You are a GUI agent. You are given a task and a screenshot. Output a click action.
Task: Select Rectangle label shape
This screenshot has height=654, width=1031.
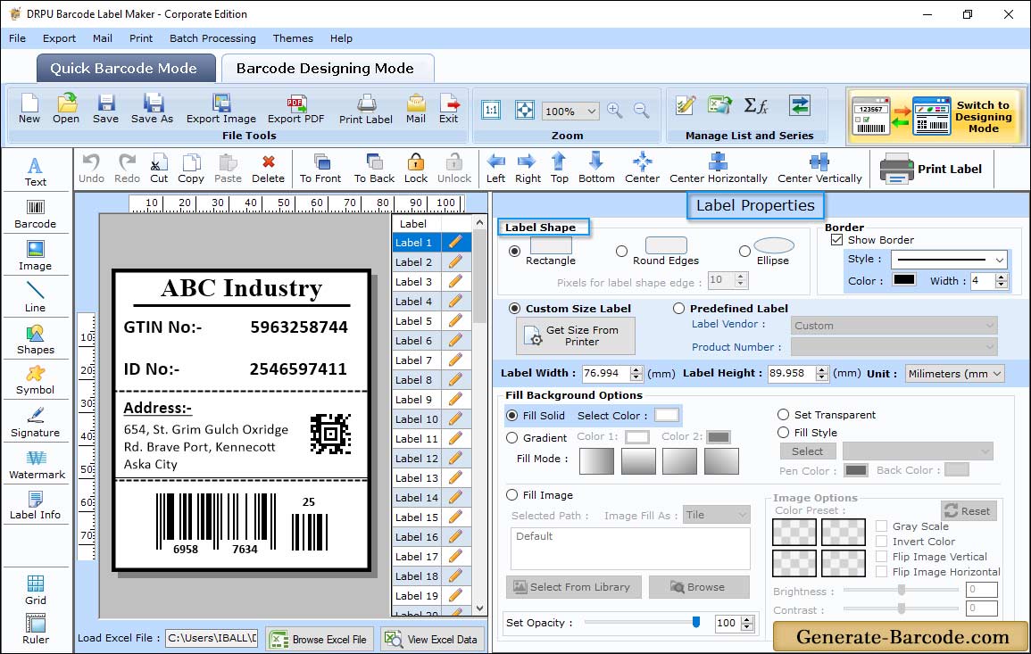(x=514, y=251)
